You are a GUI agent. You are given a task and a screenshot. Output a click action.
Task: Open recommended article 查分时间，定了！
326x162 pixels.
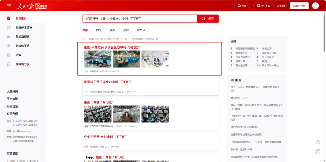239,98
